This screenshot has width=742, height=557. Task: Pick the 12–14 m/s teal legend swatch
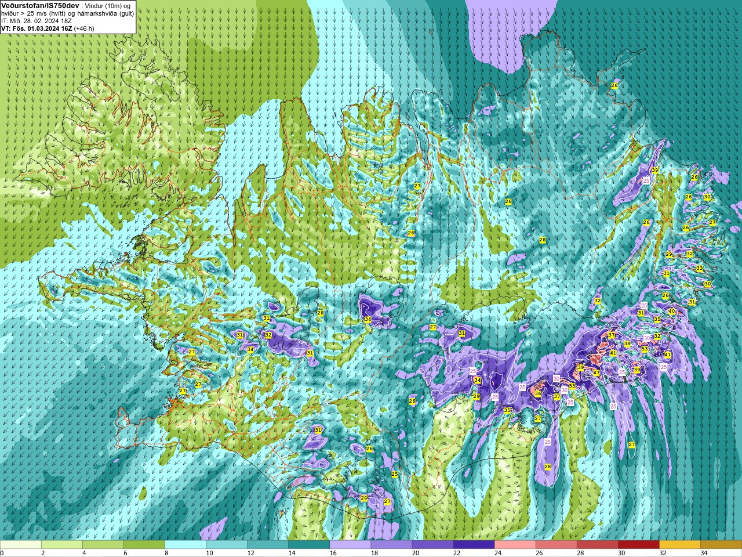pyautogui.click(x=268, y=545)
